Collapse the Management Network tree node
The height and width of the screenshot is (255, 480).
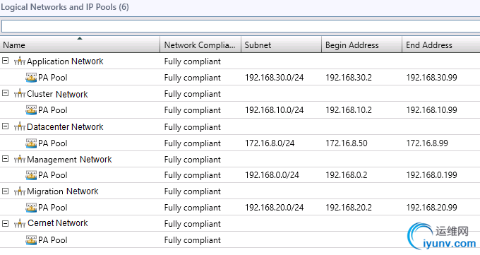click(5, 158)
